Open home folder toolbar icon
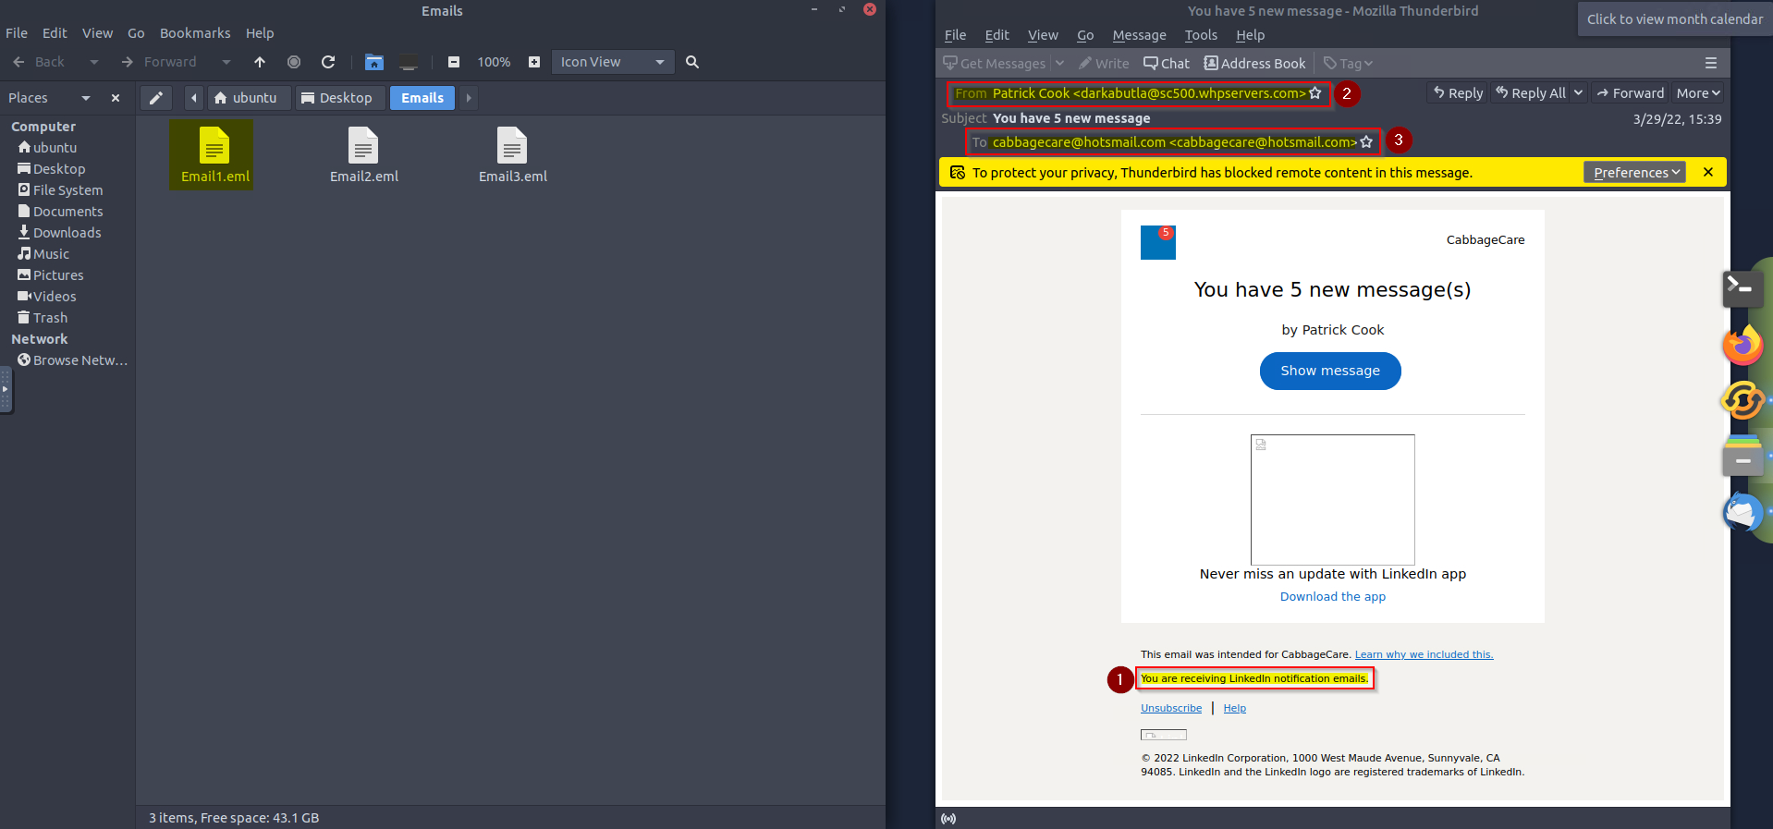The image size is (1773, 829). point(374,62)
